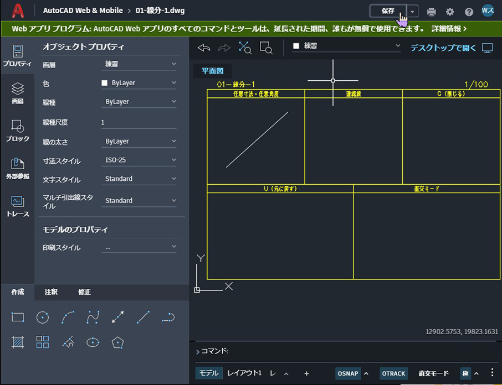
Task: Expand the polar tracking settings caret
Action: 477,373
